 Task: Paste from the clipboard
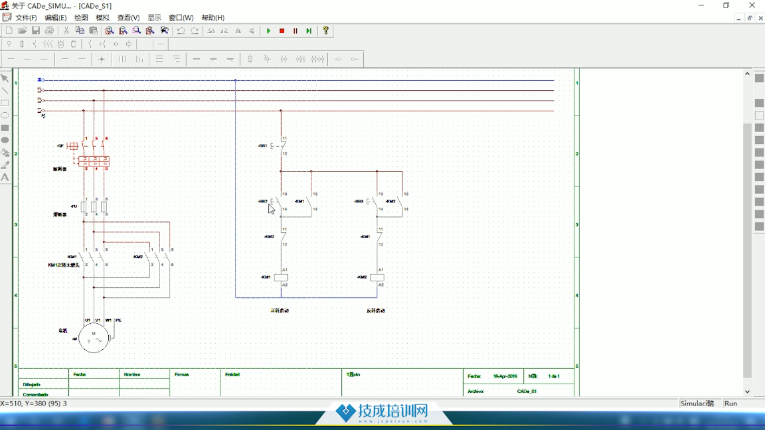[93, 31]
